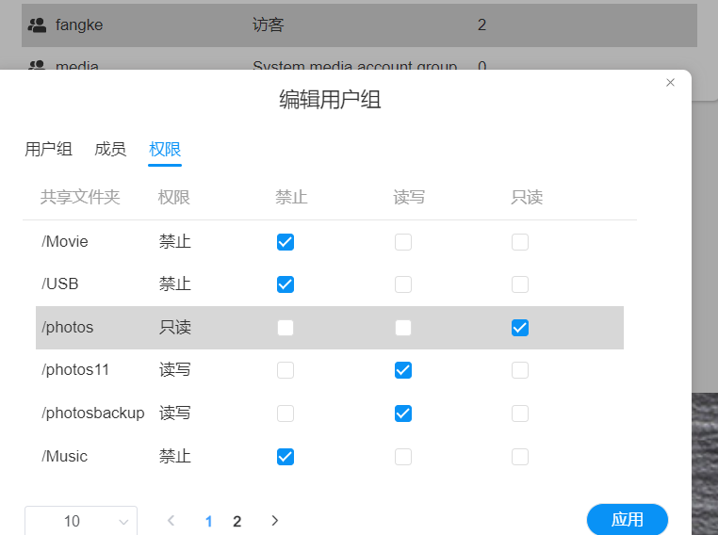Uncheck read-only checkbox for /photos
This screenshot has height=535, width=718.
click(520, 328)
